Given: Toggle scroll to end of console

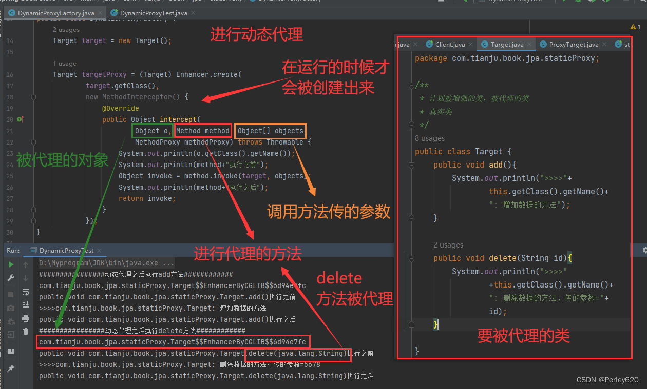Looking at the screenshot, I should [x=26, y=305].
